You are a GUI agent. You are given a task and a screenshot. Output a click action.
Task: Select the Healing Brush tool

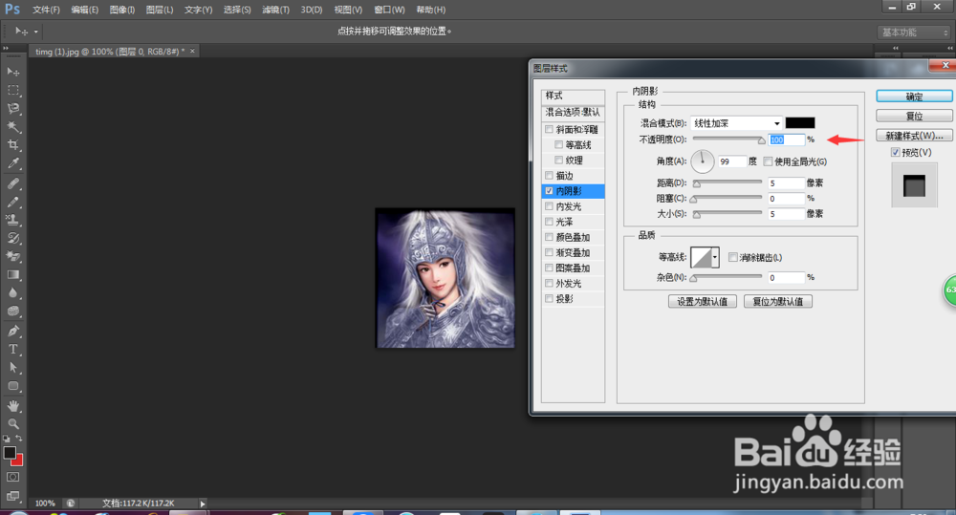[12, 183]
